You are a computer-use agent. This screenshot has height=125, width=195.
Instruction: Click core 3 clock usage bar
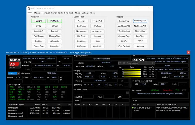[x=132, y=77]
